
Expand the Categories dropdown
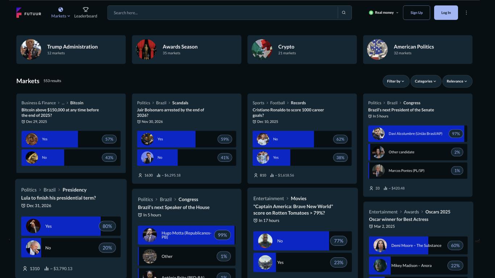pyautogui.click(x=425, y=81)
